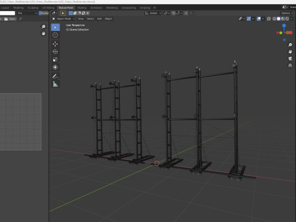Image resolution: width=296 pixels, height=222 pixels.
Task: Open the Shading workspace tab
Action: [82, 8]
